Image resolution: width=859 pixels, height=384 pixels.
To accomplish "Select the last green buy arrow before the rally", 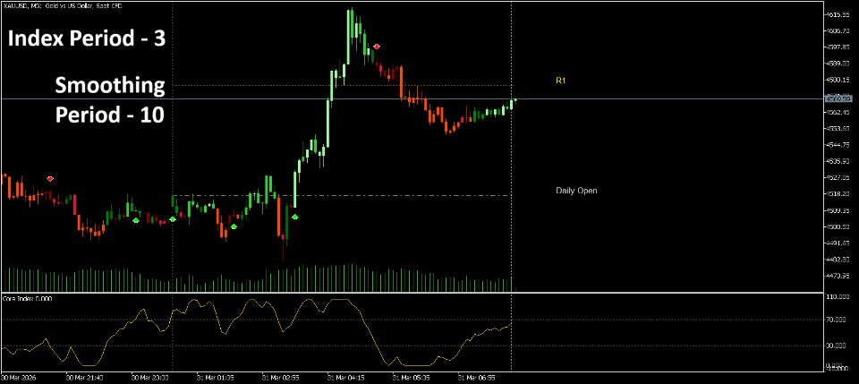I will 294,217.
